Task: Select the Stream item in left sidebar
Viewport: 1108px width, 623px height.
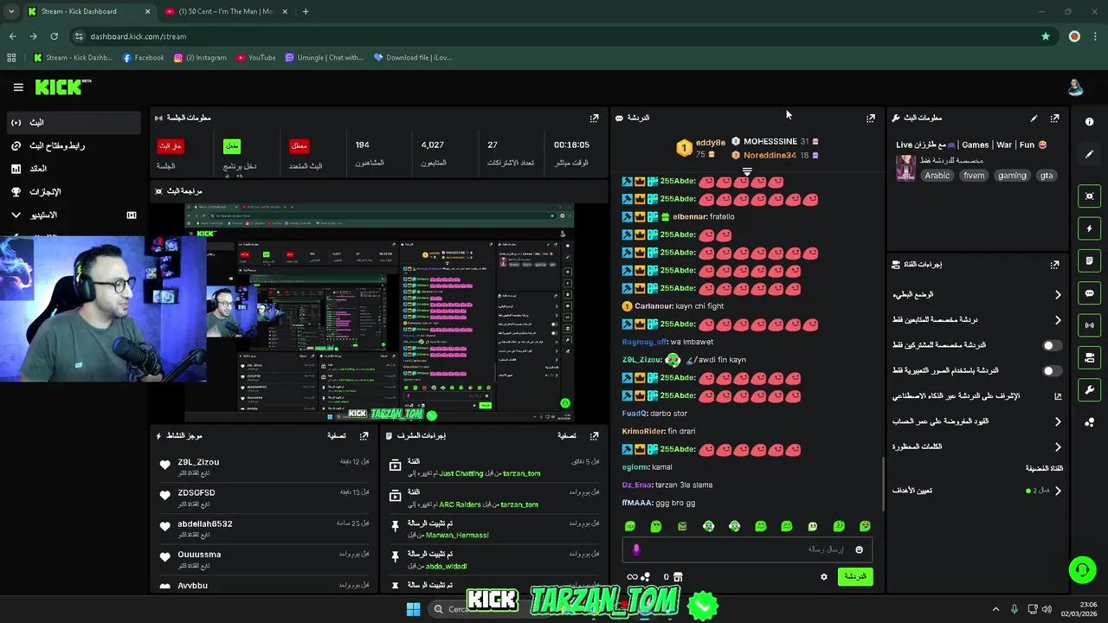Action: click(73, 123)
